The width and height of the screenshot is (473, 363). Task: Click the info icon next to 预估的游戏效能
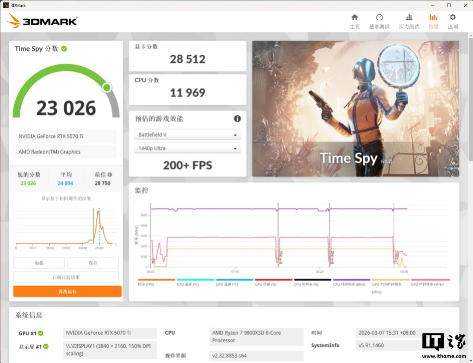(x=237, y=118)
